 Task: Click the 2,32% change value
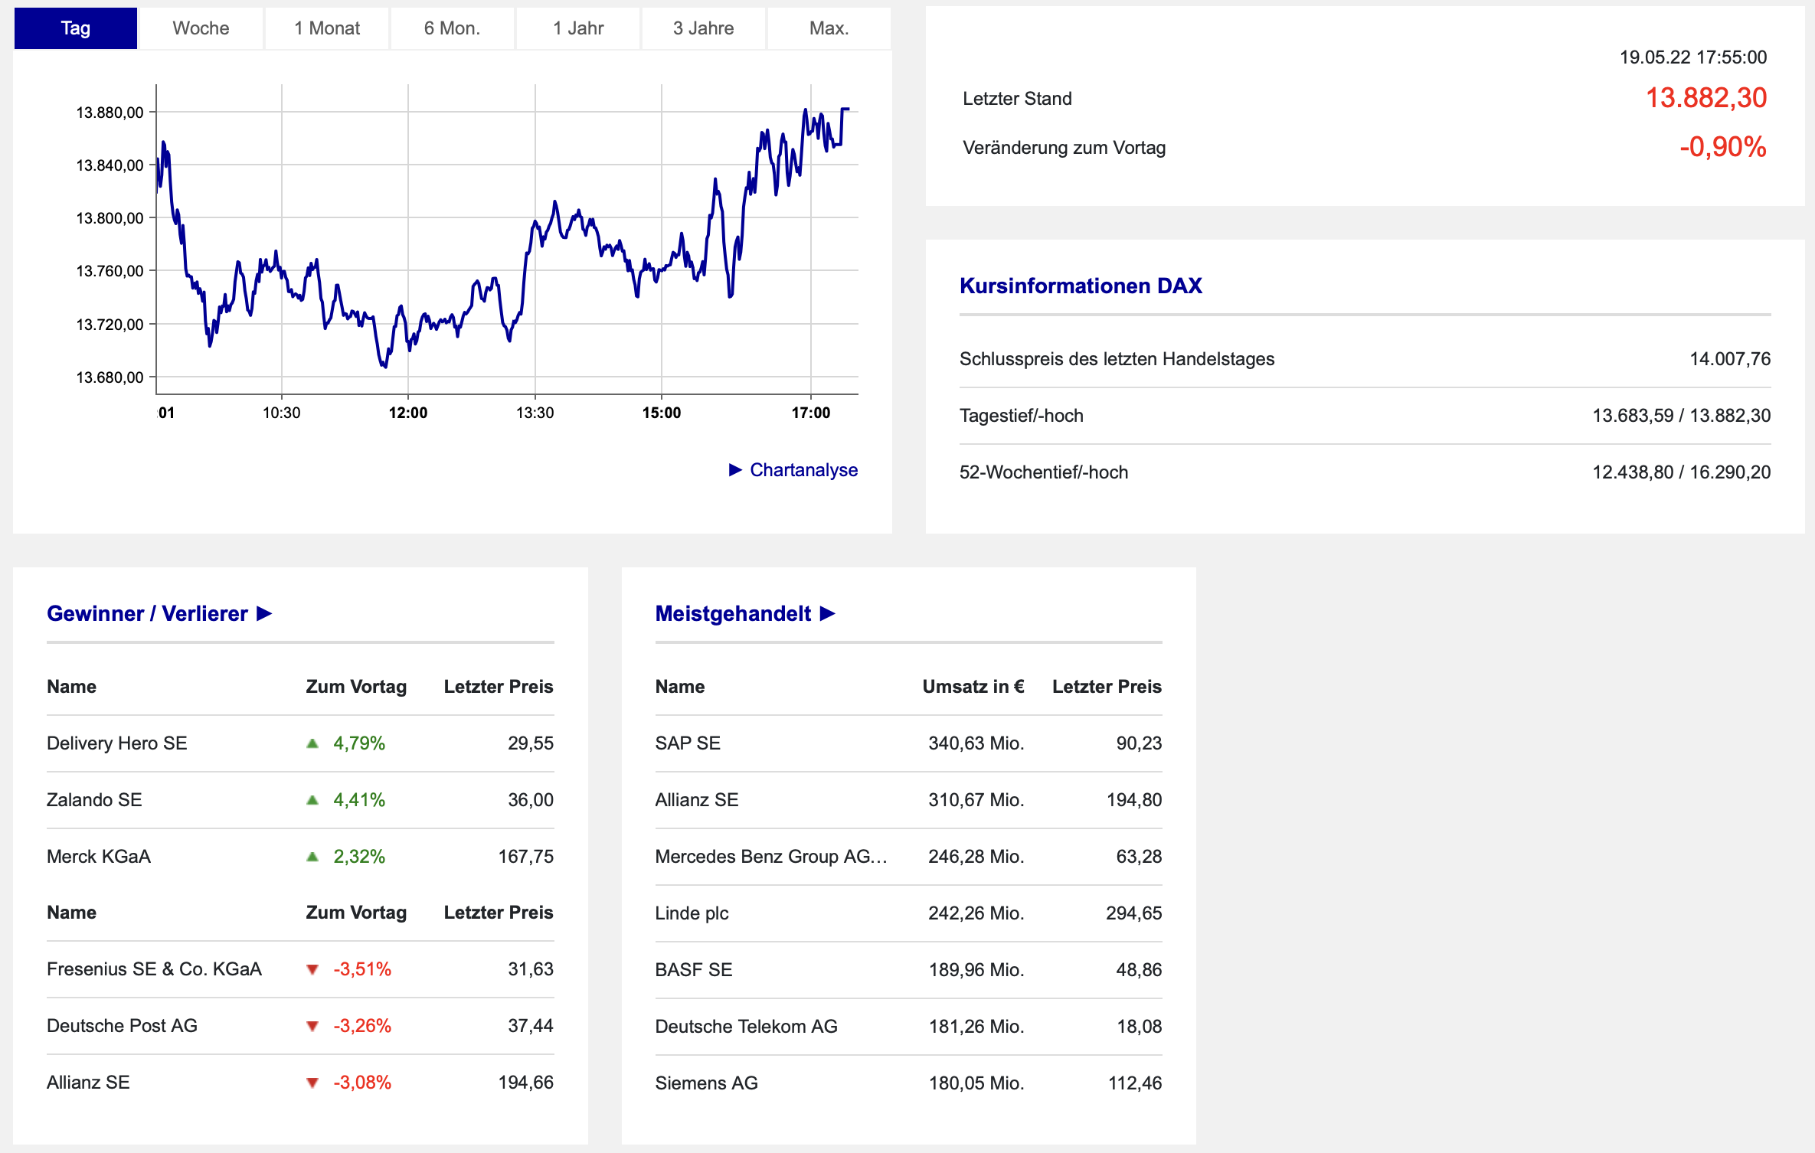pyautogui.click(x=359, y=857)
